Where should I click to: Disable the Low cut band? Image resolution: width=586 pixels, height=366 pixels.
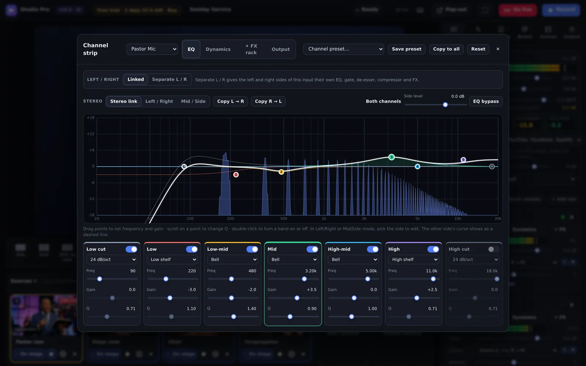pyautogui.click(x=131, y=249)
